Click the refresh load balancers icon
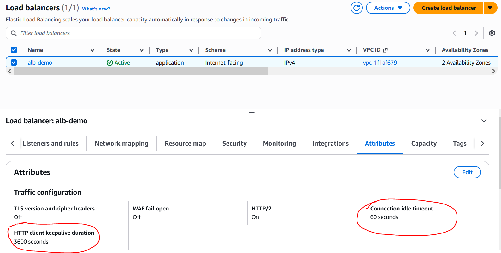The height and width of the screenshot is (253, 501). (x=357, y=8)
